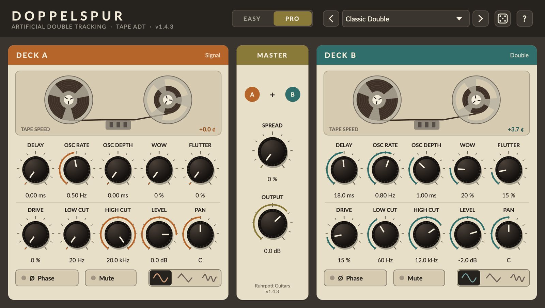Click the Deck B tape speed value +3.7 ¢

click(x=516, y=130)
